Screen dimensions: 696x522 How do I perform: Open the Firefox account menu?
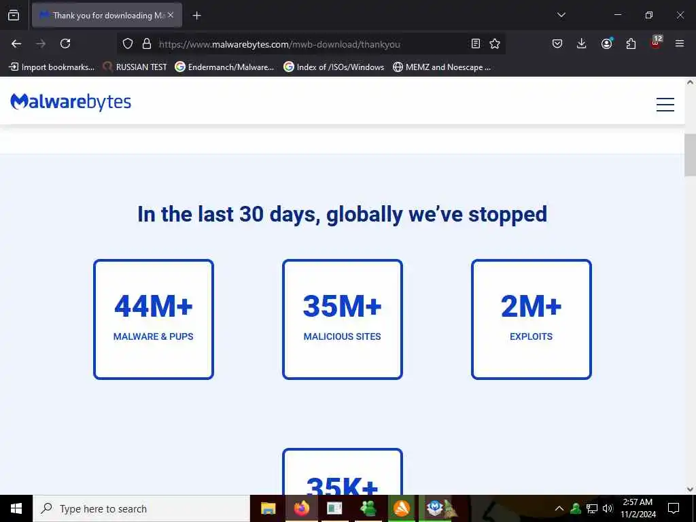click(x=606, y=43)
